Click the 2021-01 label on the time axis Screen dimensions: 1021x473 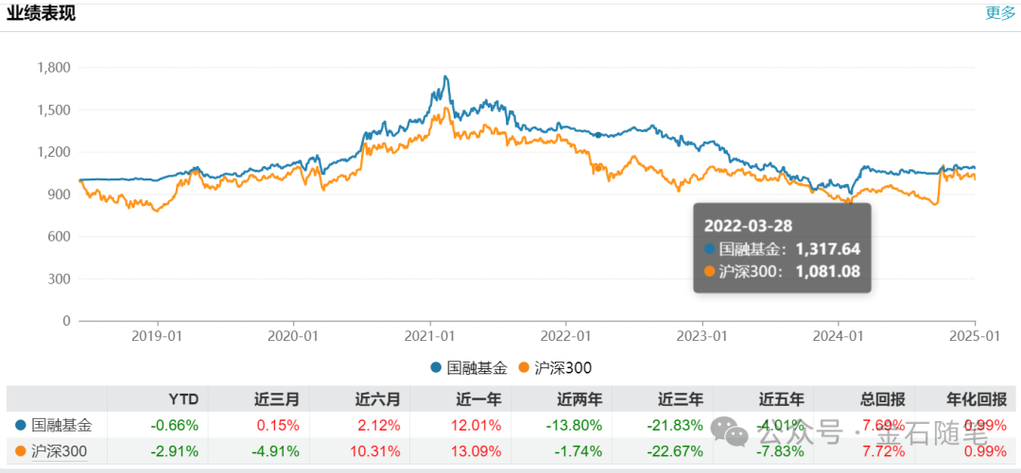coord(431,335)
